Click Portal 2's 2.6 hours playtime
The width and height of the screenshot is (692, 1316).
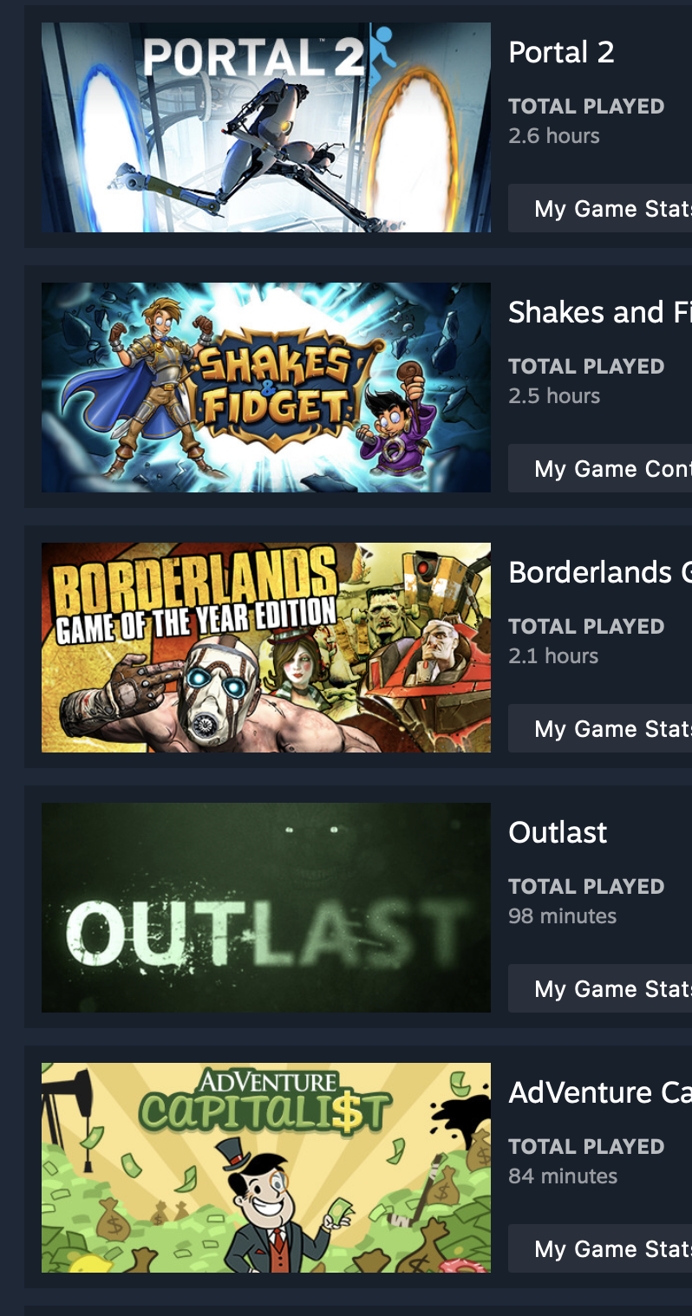[554, 136]
